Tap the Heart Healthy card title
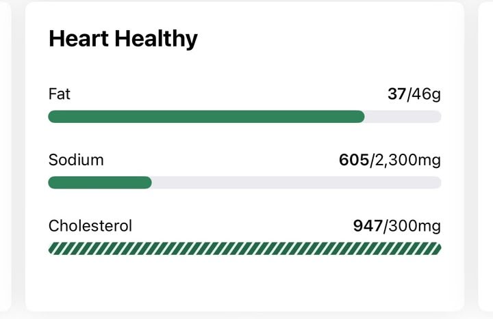This screenshot has height=319, width=493. pos(123,39)
